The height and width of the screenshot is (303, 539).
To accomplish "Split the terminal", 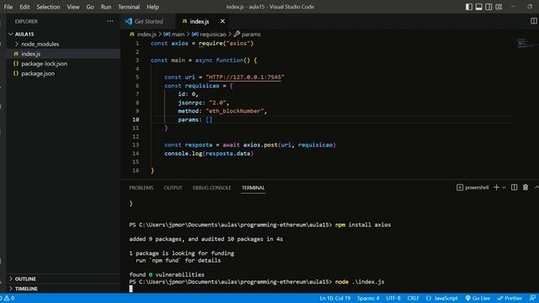I will click(x=515, y=188).
